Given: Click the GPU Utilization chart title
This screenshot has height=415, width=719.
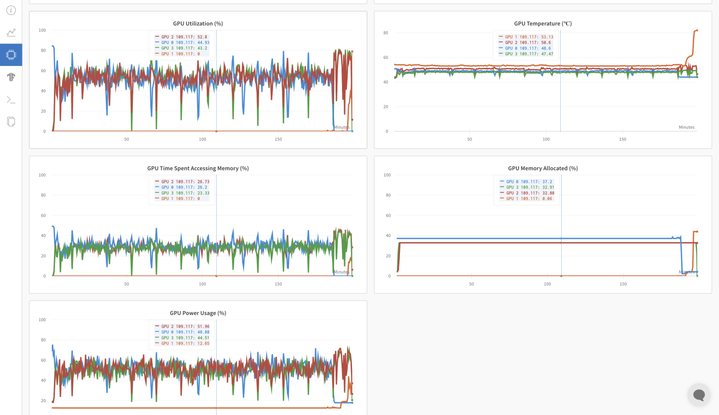Looking at the screenshot, I should [198, 23].
